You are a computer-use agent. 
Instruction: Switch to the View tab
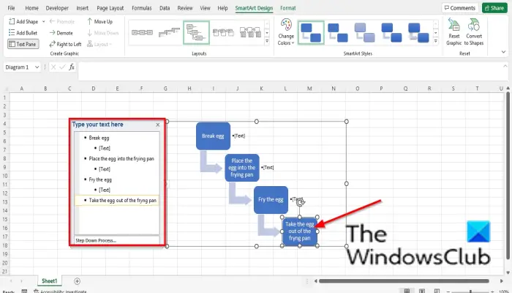pyautogui.click(x=205, y=8)
